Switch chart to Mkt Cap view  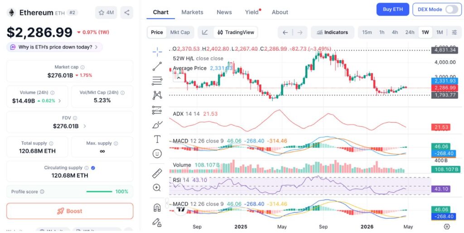(180, 32)
